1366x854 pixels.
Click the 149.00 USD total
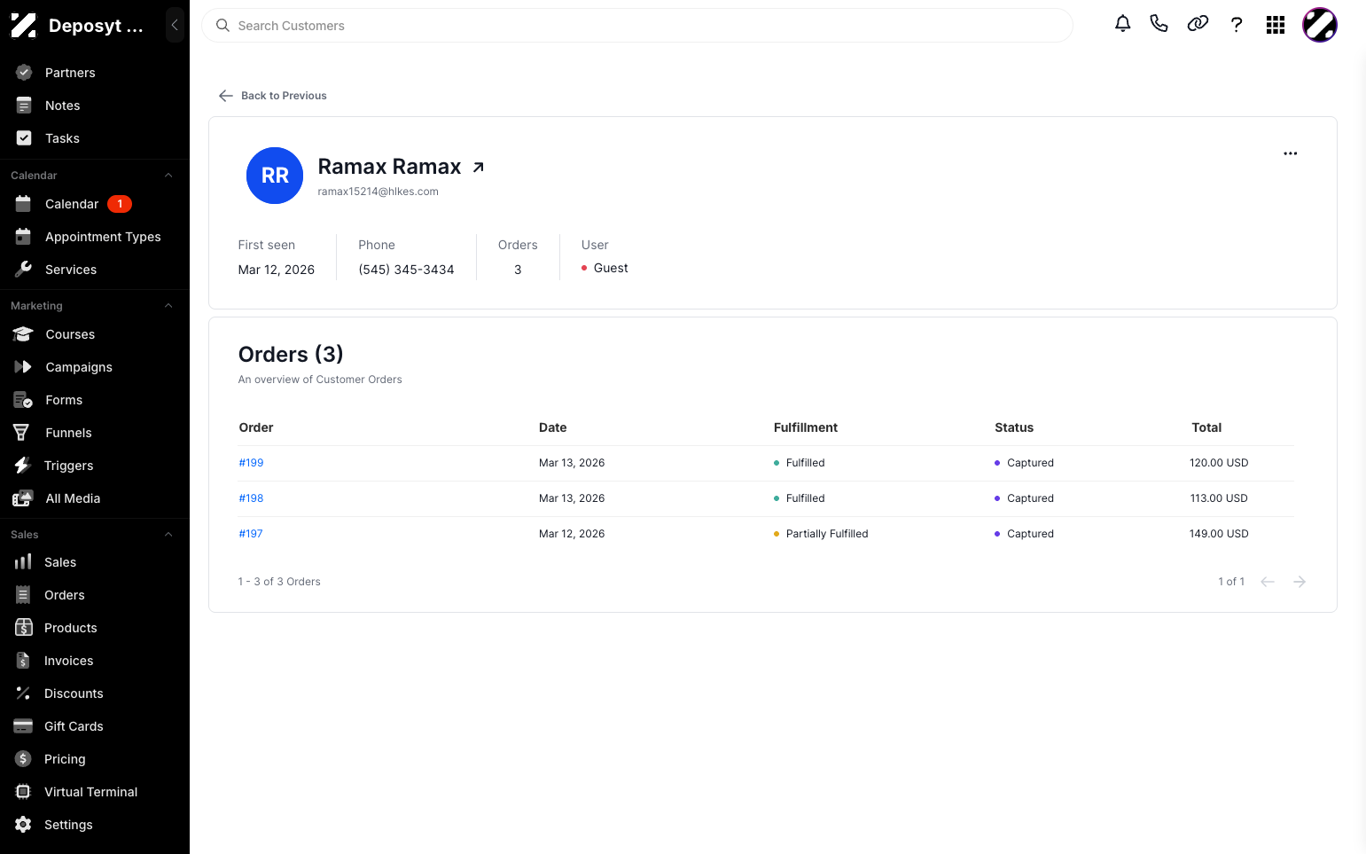1219,534
